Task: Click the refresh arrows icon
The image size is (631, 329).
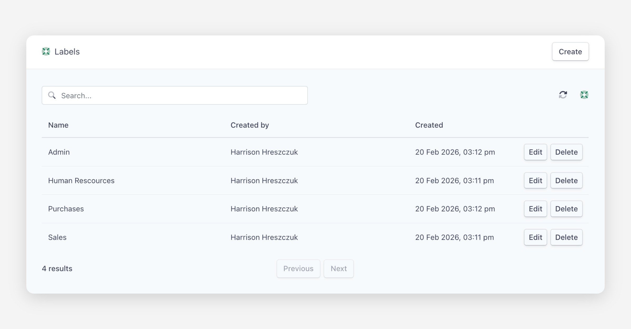Action: 563,95
